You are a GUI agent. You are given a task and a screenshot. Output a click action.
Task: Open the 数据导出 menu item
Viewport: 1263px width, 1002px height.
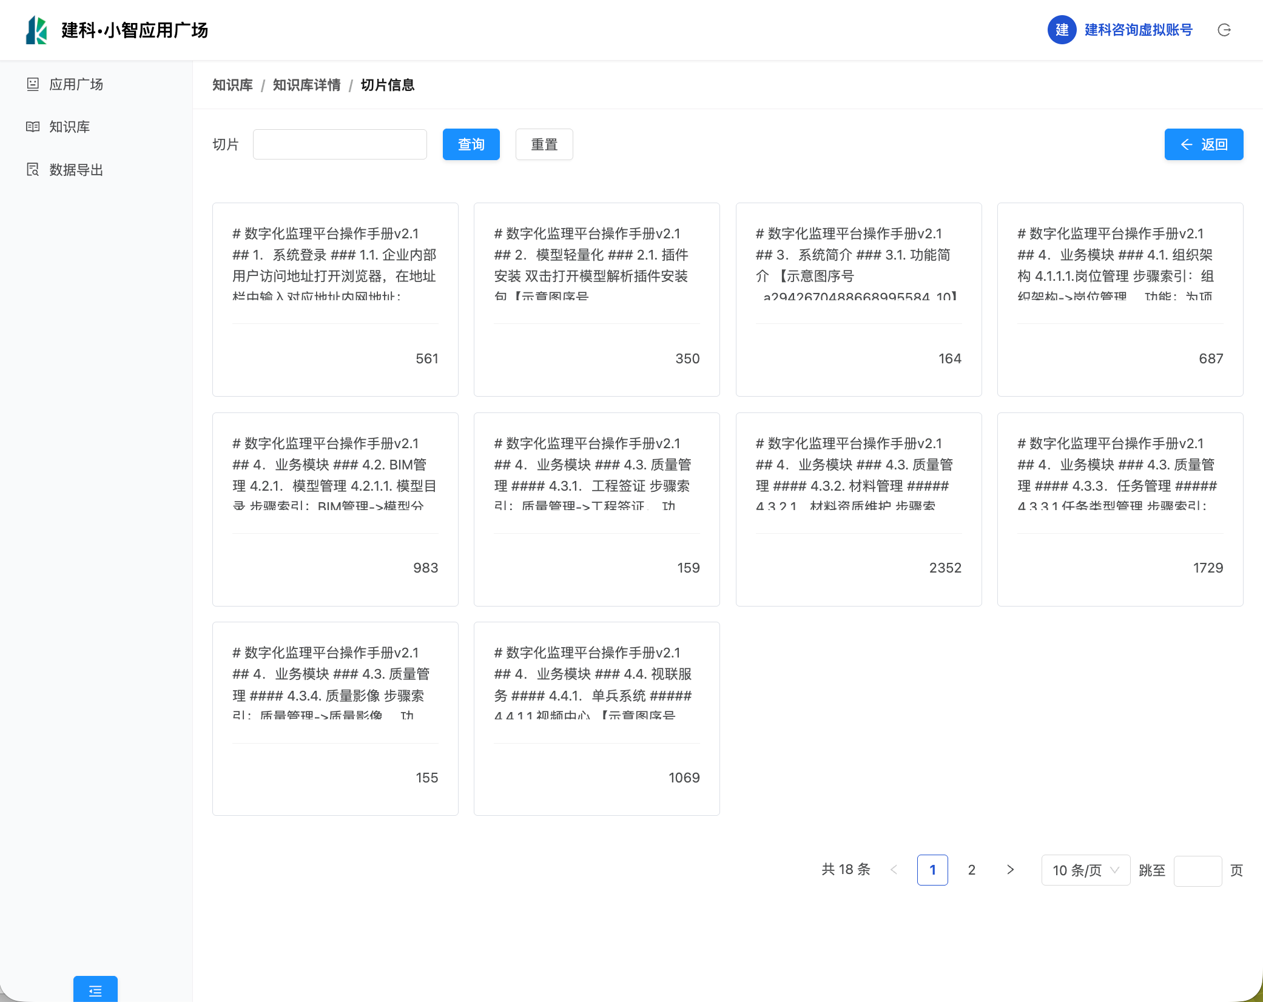coord(76,170)
